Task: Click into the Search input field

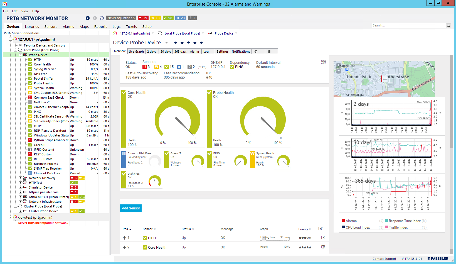Action: [408, 26]
